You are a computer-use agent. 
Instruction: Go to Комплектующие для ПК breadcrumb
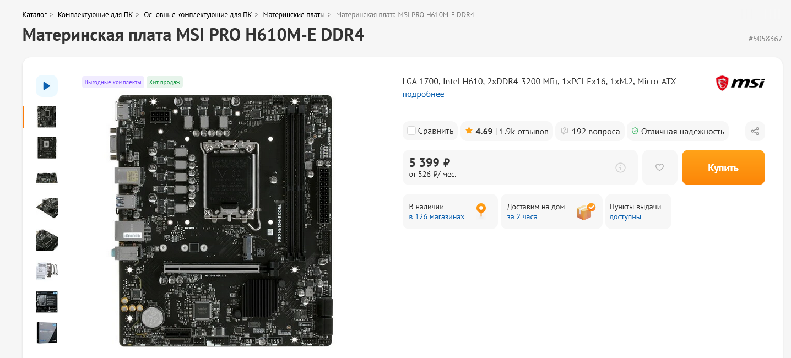[x=95, y=14]
